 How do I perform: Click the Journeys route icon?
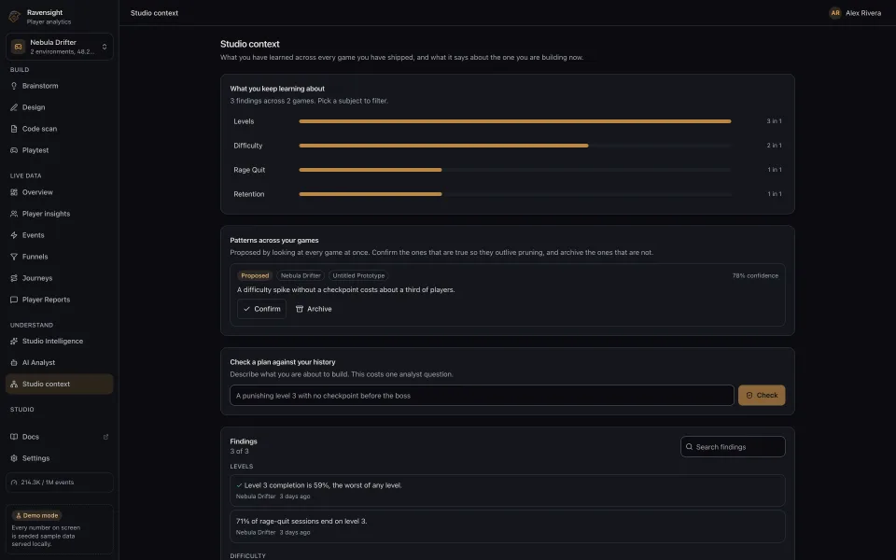pyautogui.click(x=14, y=278)
